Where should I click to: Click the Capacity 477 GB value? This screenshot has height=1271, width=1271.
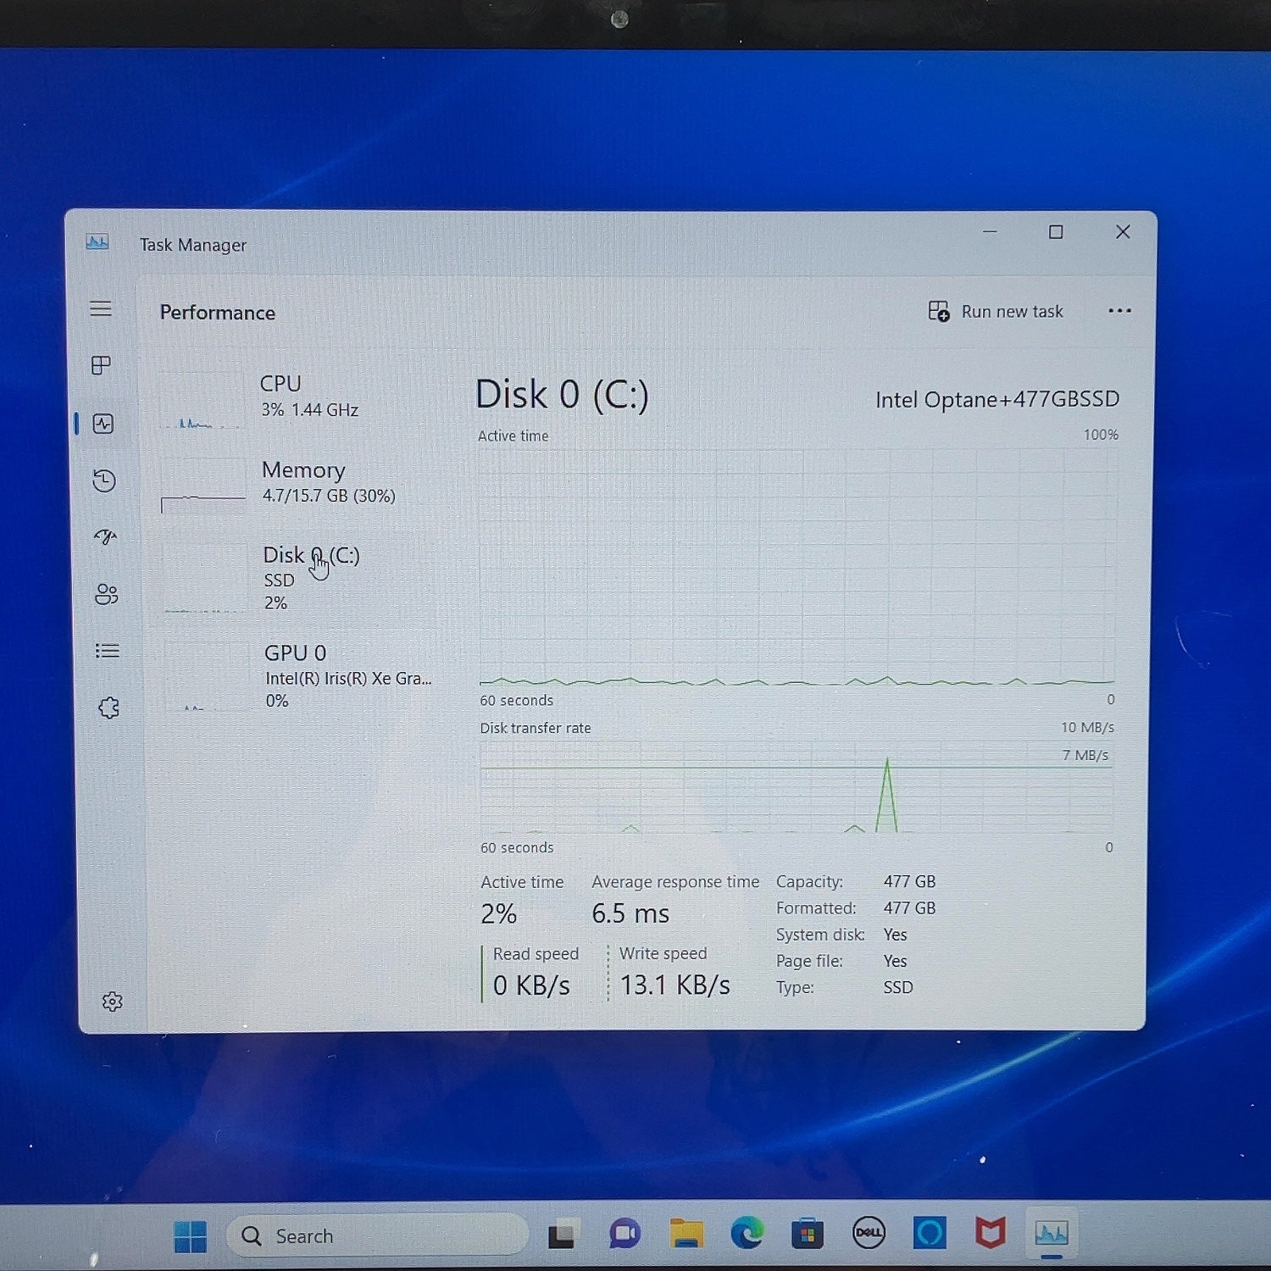coord(909,881)
